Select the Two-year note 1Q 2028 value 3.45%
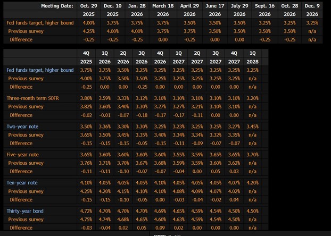This screenshot has height=236, width=331. tap(252, 127)
